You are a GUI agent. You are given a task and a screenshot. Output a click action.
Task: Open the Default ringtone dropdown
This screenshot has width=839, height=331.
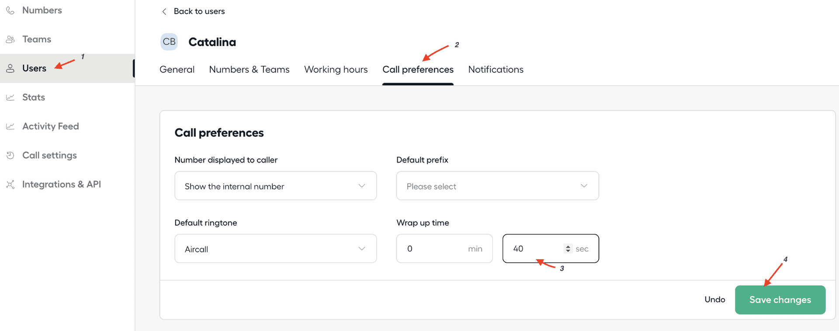pyautogui.click(x=275, y=248)
